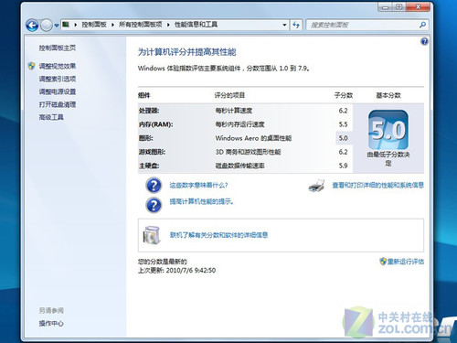Click the 游戏图形 row label
Viewport: 457px width, 343px height.
tap(152, 152)
